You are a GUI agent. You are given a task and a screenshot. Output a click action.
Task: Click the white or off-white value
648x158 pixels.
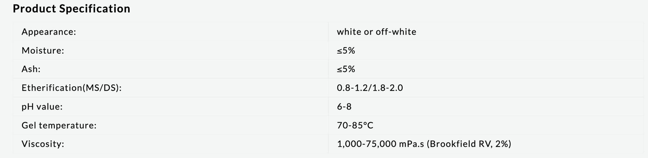[377, 32]
